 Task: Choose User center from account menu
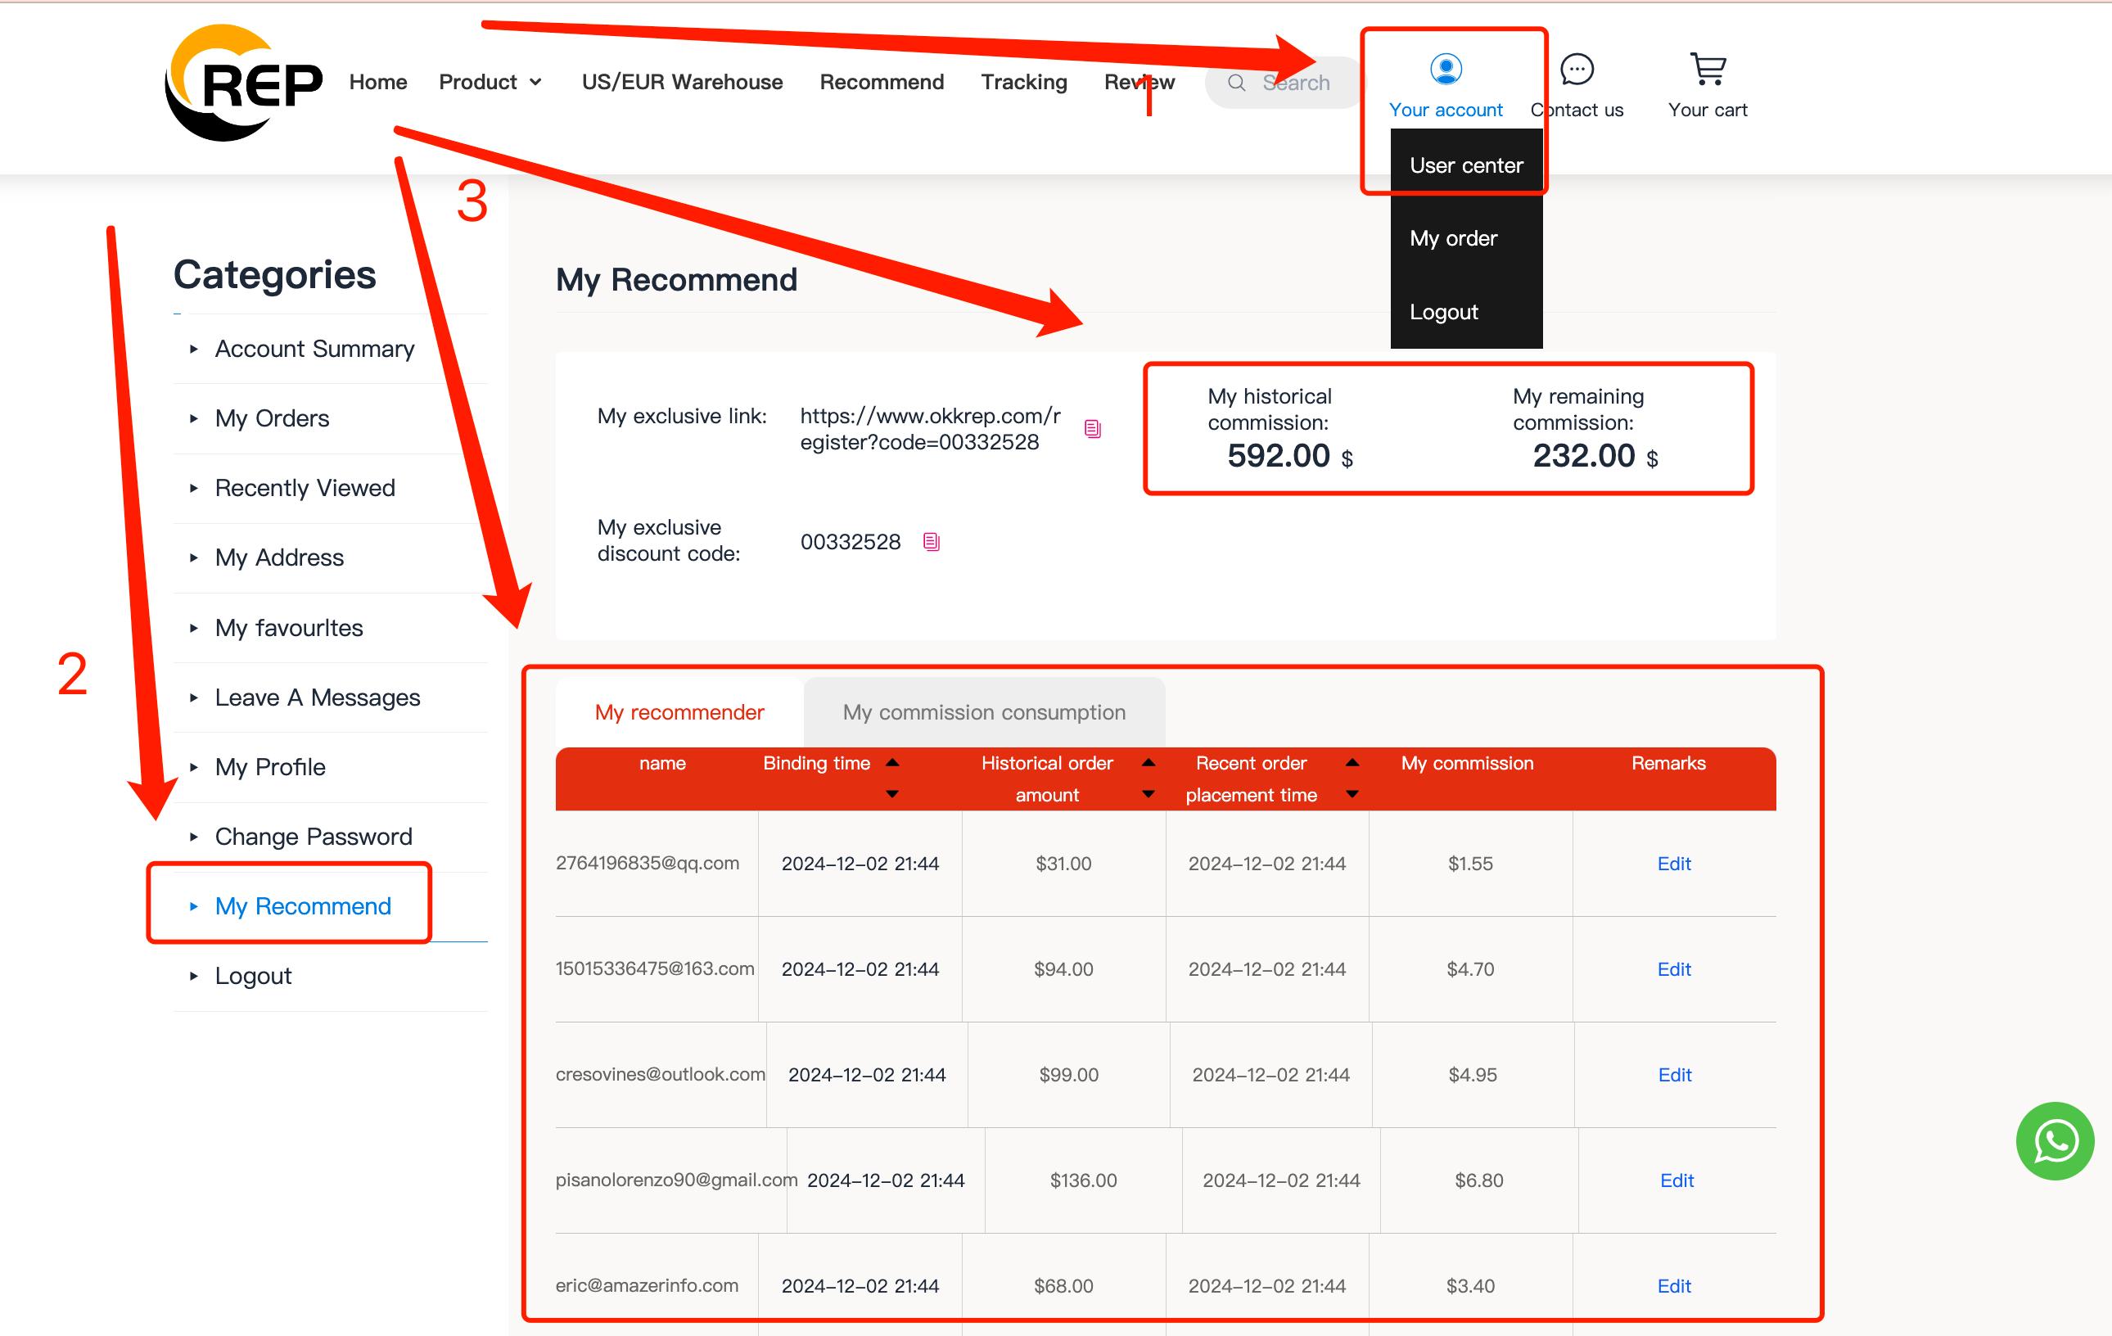1465,166
